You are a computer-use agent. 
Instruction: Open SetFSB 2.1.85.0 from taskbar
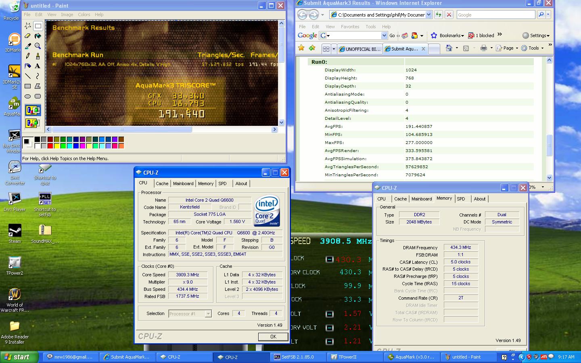(299, 357)
